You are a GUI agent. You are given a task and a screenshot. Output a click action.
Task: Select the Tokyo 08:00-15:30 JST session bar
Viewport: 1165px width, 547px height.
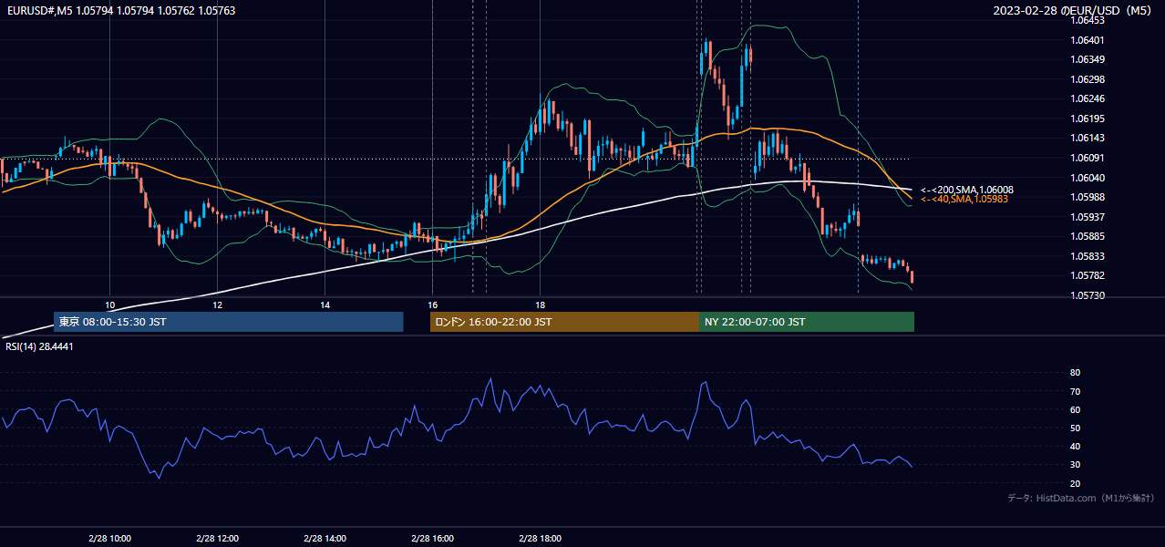click(229, 322)
